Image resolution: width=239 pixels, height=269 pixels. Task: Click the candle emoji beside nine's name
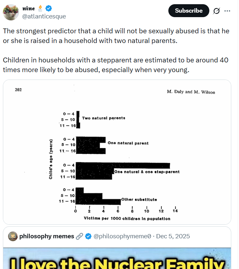[x=41, y=8]
